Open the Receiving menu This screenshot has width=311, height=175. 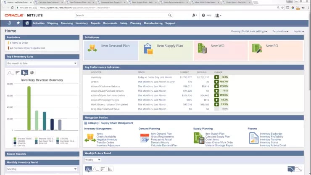click(x=67, y=23)
